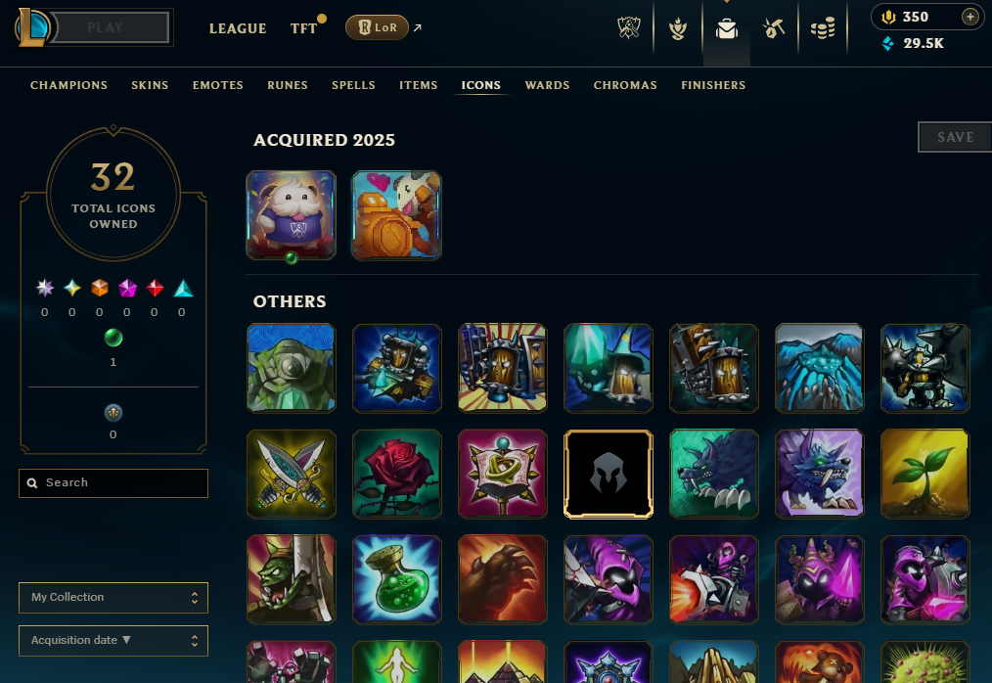Click the green gem rarity filter
This screenshot has width=992, height=683.
pyautogui.click(x=113, y=338)
